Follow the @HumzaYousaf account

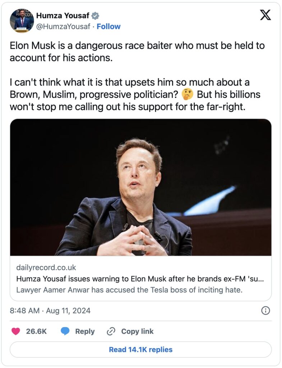pyautogui.click(x=108, y=27)
